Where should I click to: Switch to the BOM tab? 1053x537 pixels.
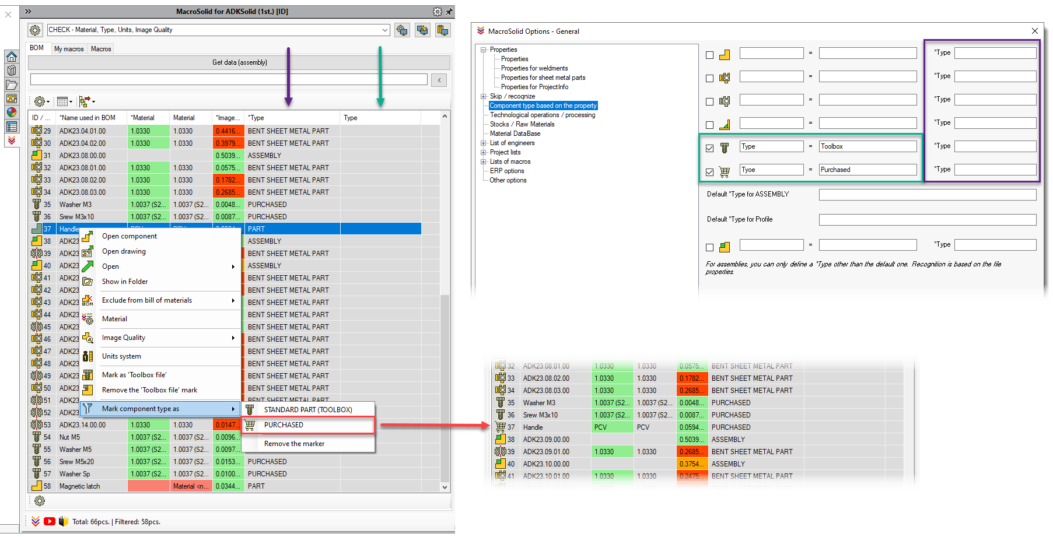[37, 48]
